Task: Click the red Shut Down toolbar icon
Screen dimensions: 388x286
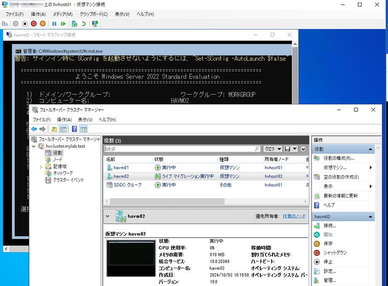Action: tap(34, 24)
